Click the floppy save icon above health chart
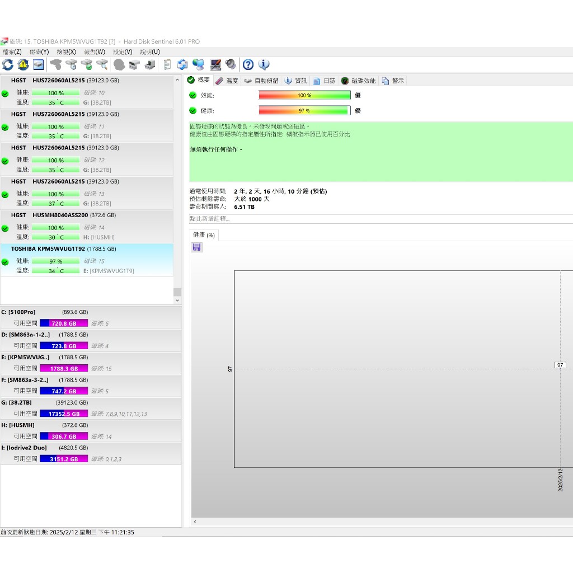The width and height of the screenshot is (573, 573). [x=197, y=247]
